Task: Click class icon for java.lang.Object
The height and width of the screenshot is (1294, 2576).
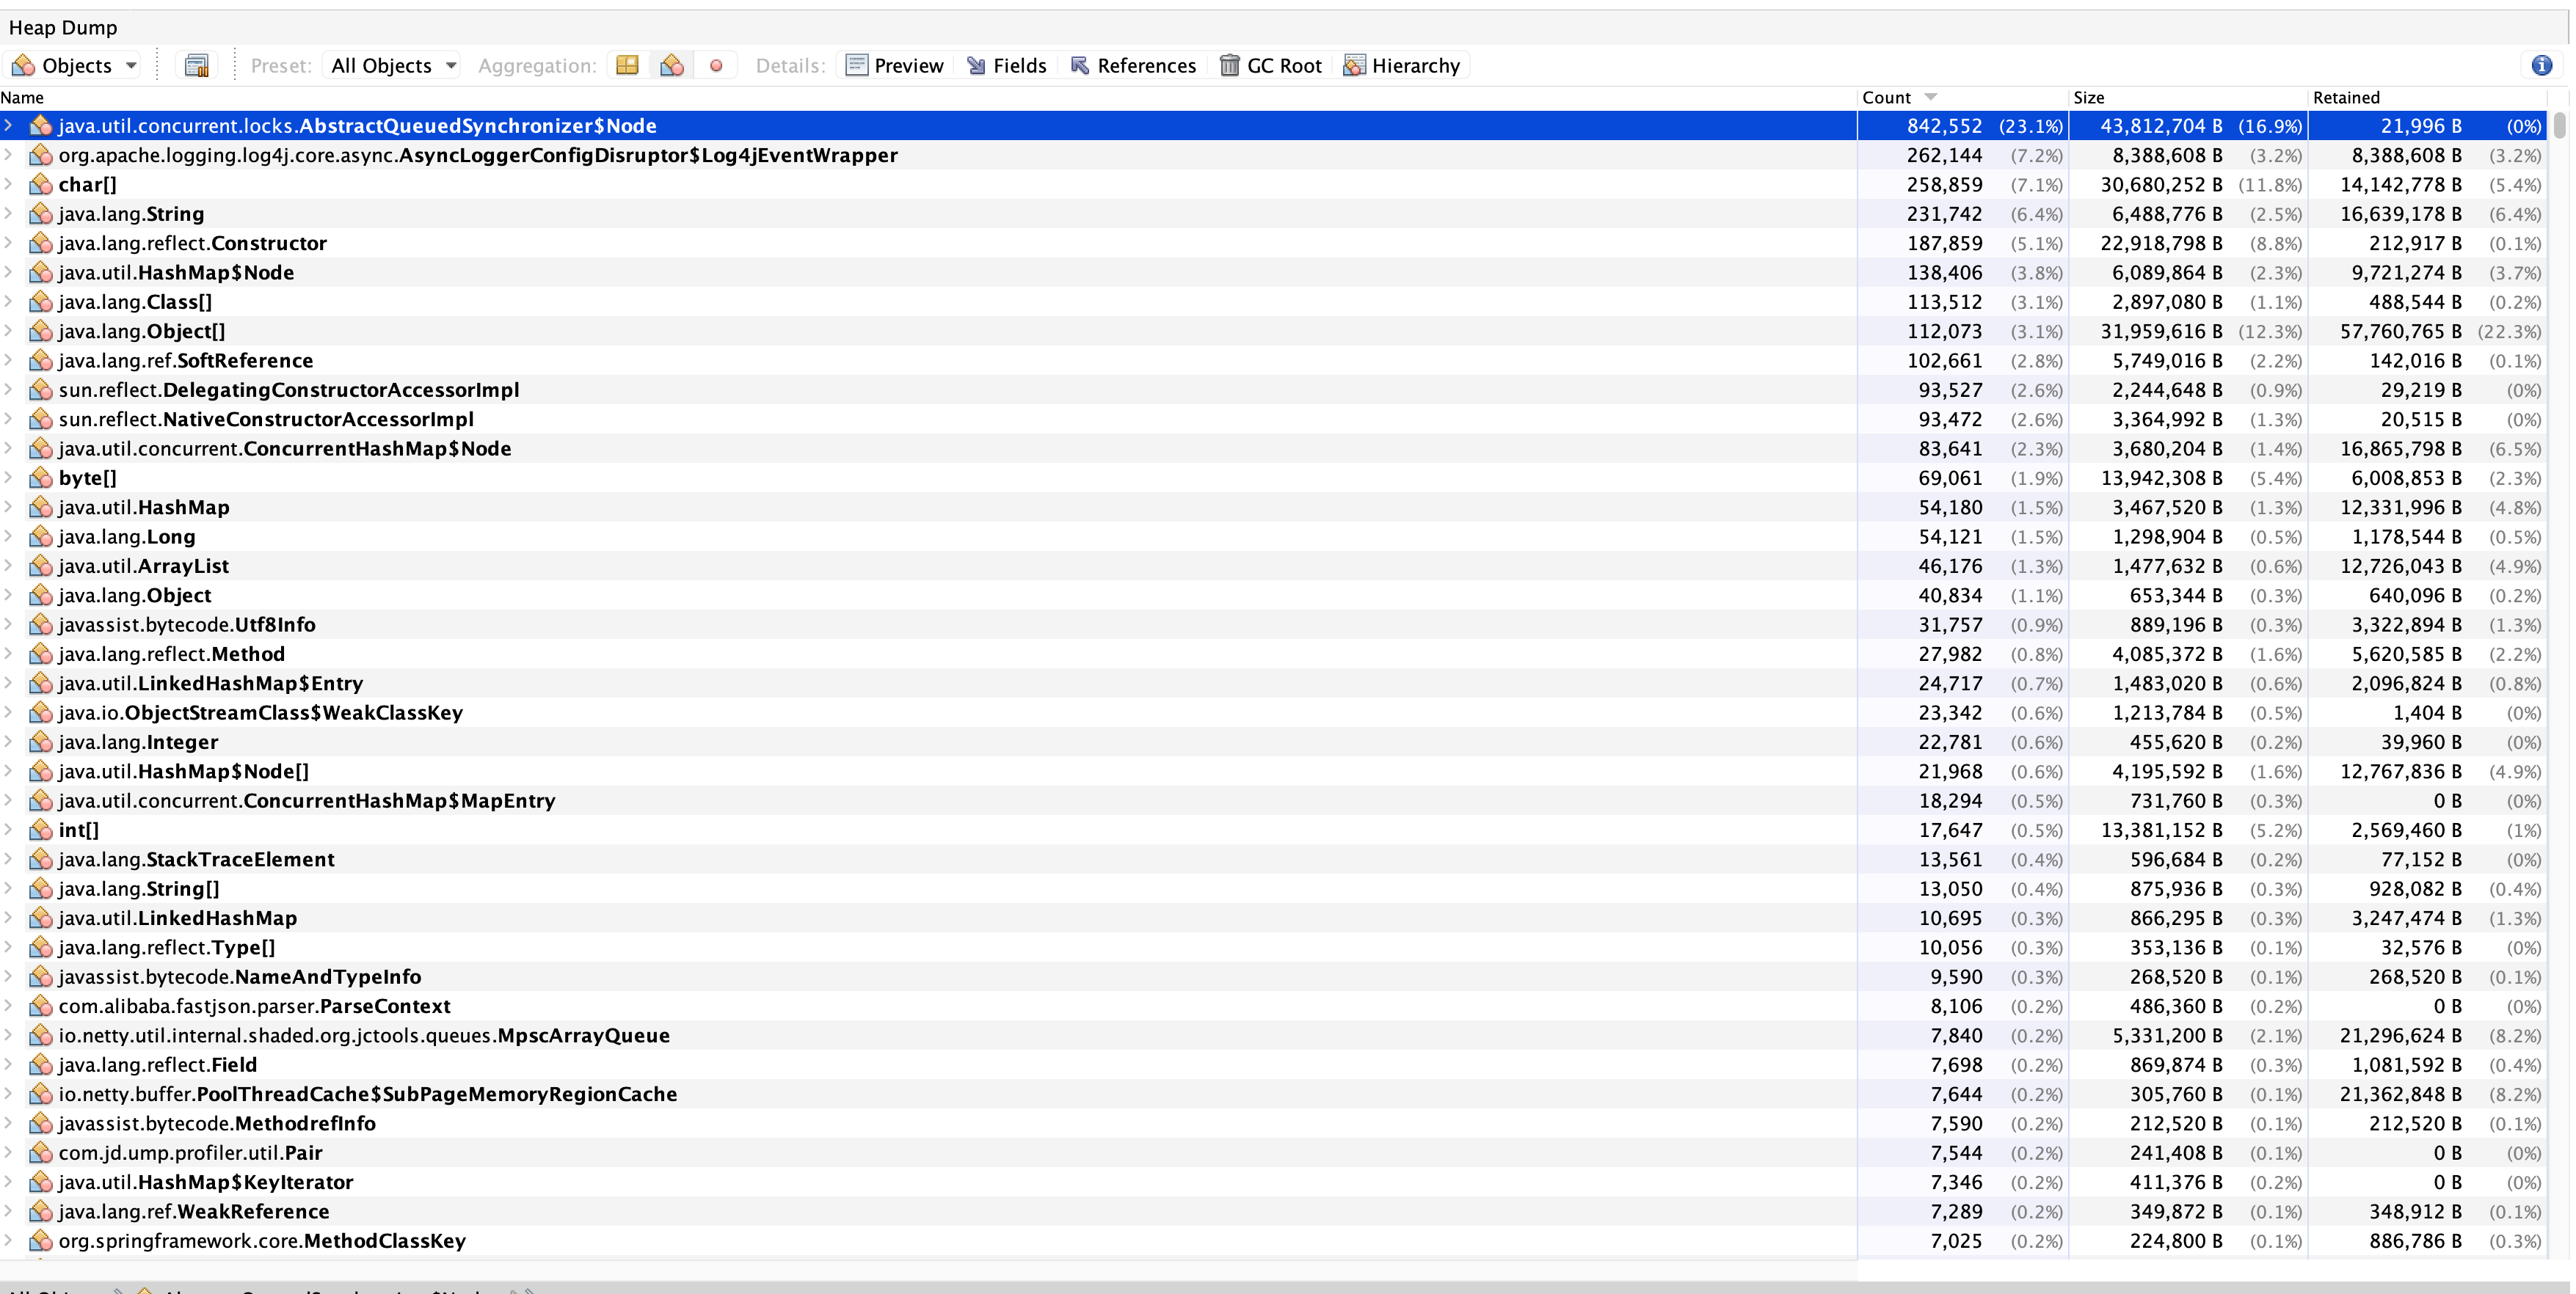Action: point(41,596)
